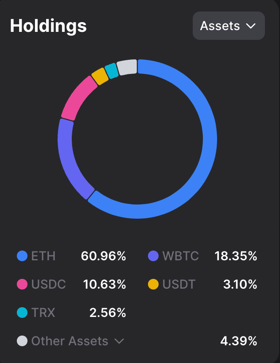280x363 pixels.
Task: Select the TRX legend label
Action: tap(43, 313)
